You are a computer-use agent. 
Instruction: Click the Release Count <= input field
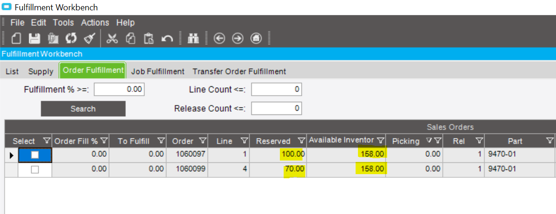276,108
